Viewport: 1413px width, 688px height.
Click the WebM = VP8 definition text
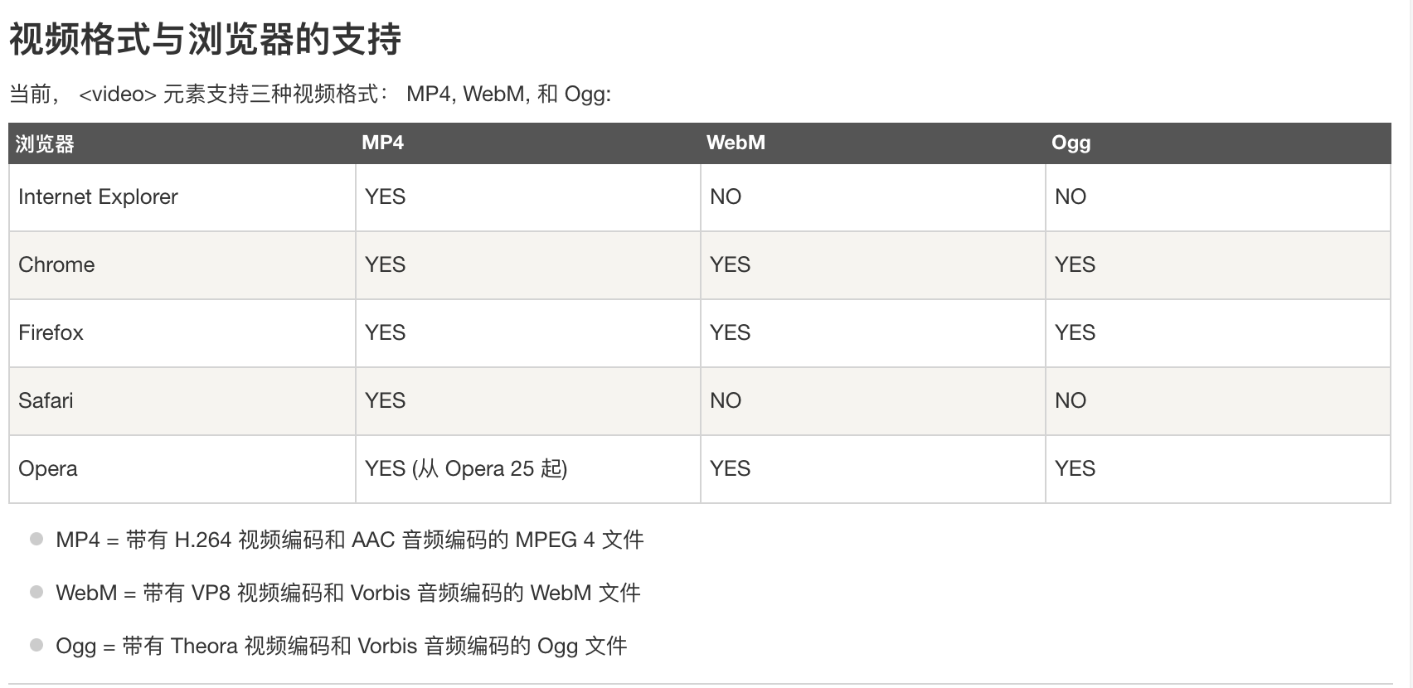347,593
